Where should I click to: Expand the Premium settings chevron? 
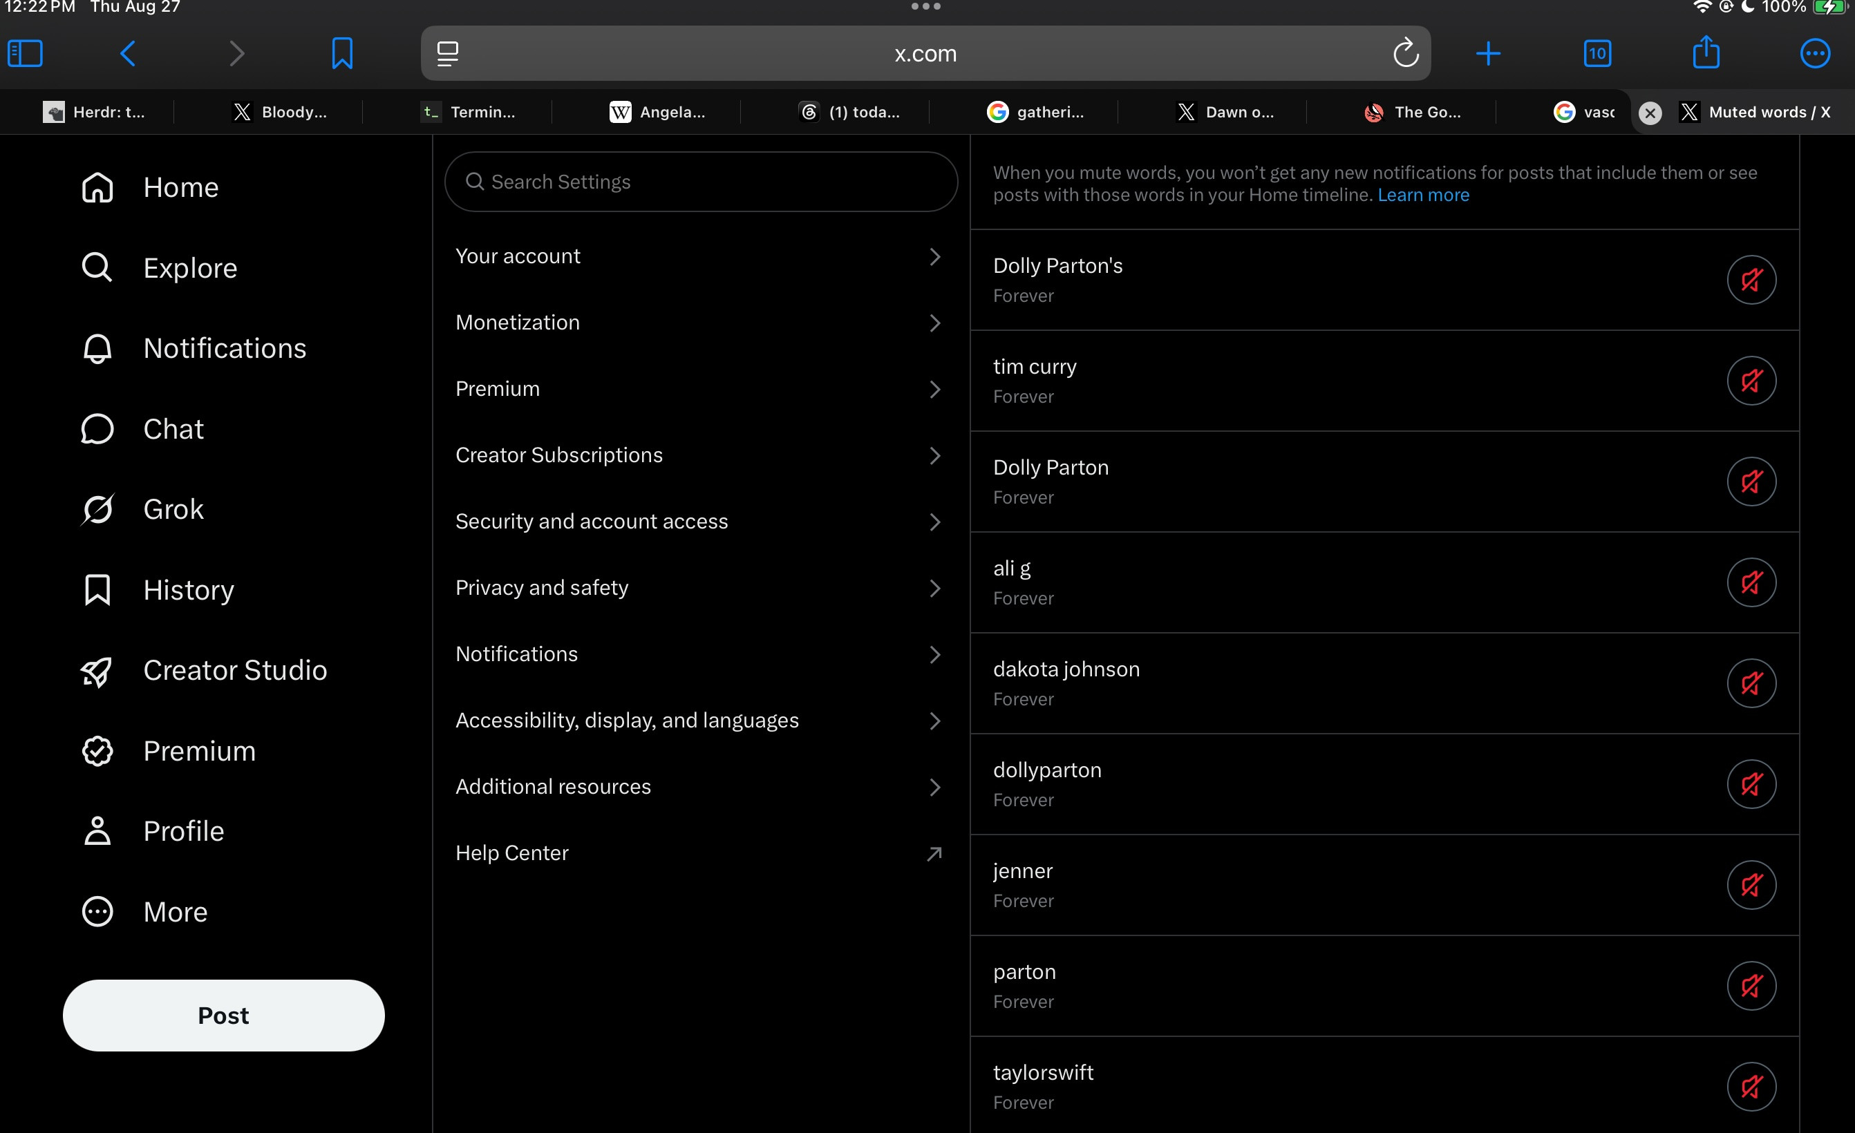click(935, 389)
